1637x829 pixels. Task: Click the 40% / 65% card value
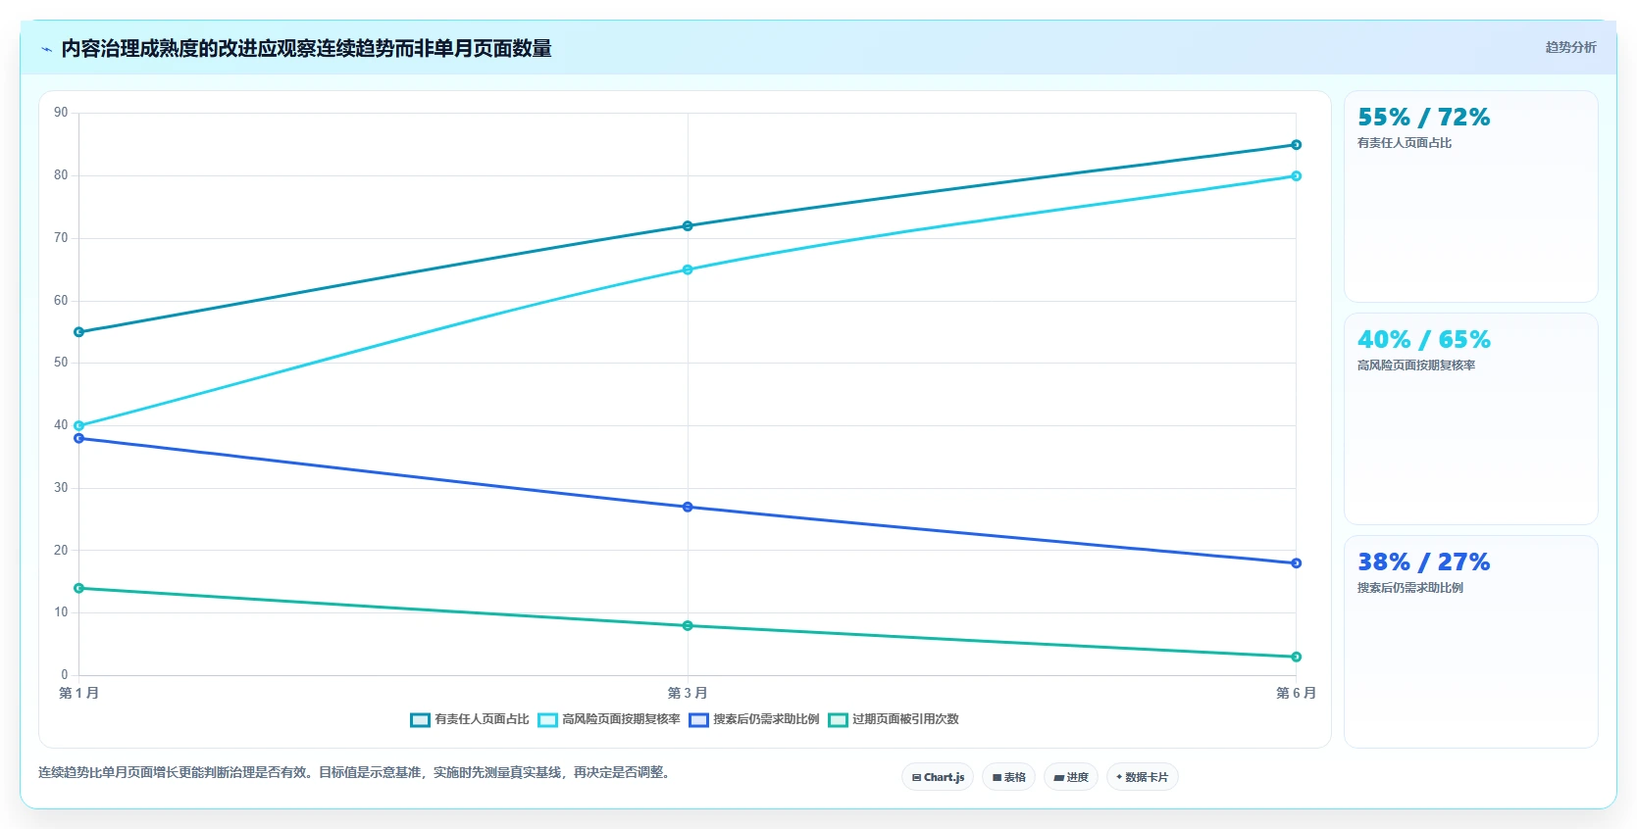tap(1423, 340)
